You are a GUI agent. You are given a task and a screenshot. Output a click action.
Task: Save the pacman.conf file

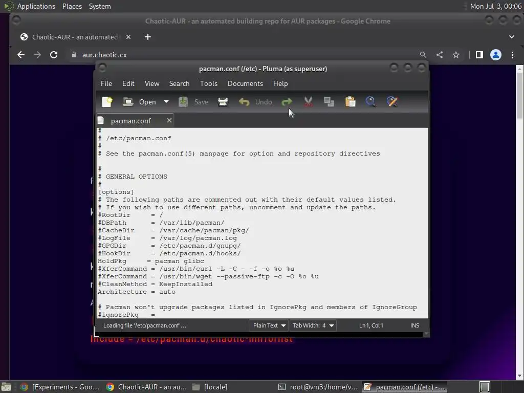coord(193,102)
